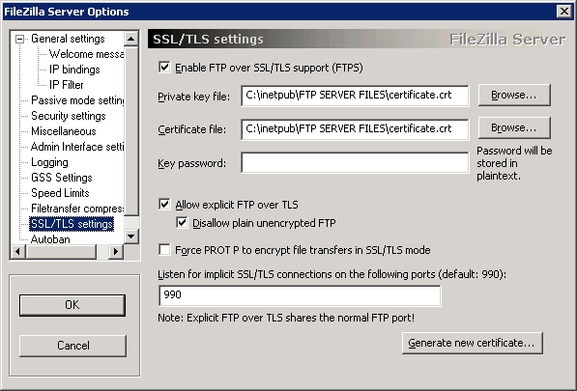Click the tree scroll left arrow
Image resolution: width=577 pixels, height=391 pixels.
[18, 252]
